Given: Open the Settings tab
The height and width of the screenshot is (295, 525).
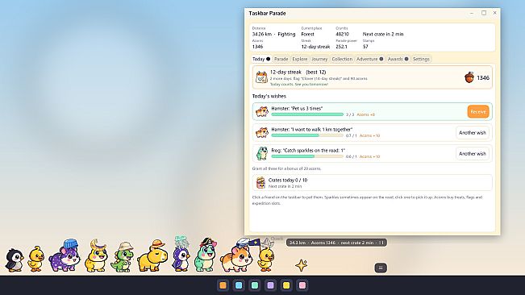Looking at the screenshot, I should pos(421,59).
